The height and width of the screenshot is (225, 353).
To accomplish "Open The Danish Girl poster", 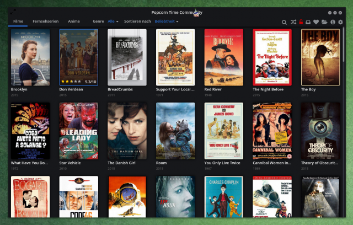I will (x=127, y=131).
